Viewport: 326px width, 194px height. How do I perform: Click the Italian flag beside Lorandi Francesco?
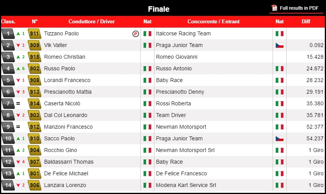147,80
